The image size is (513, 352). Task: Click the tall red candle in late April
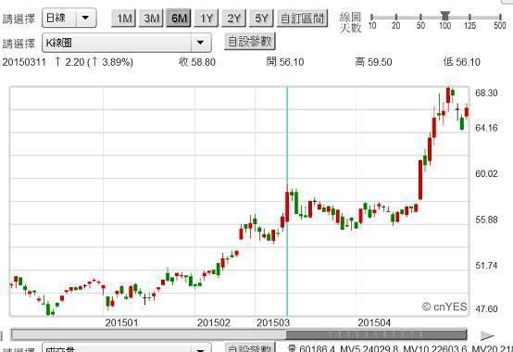[420, 180]
